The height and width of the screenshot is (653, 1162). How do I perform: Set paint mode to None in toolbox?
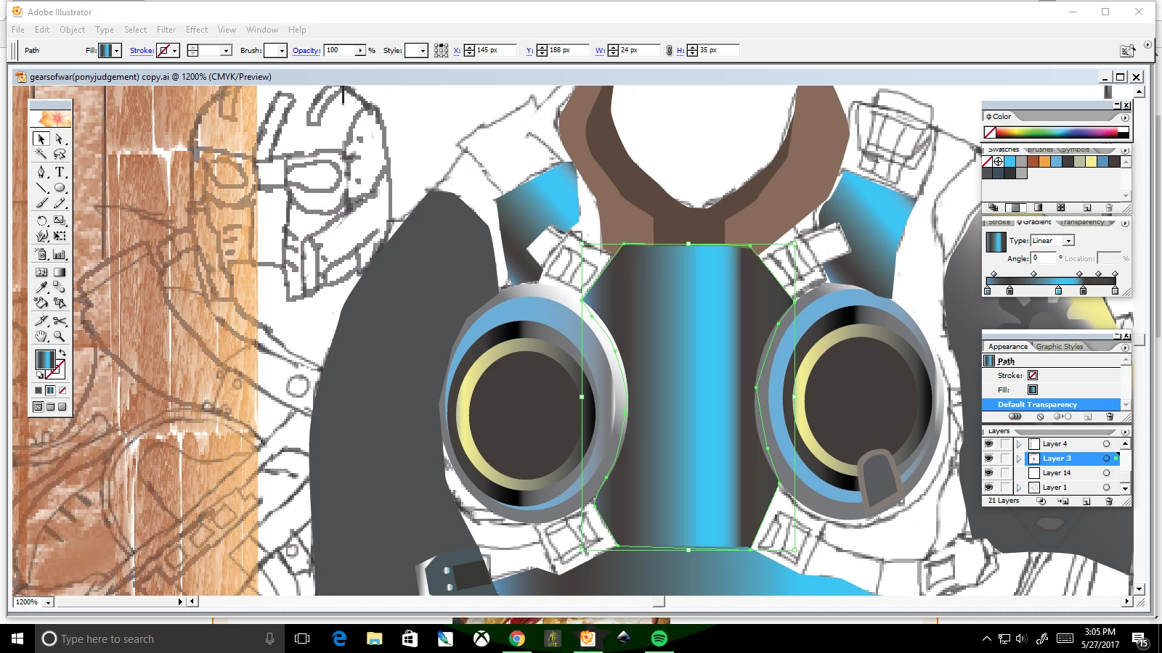click(x=62, y=390)
